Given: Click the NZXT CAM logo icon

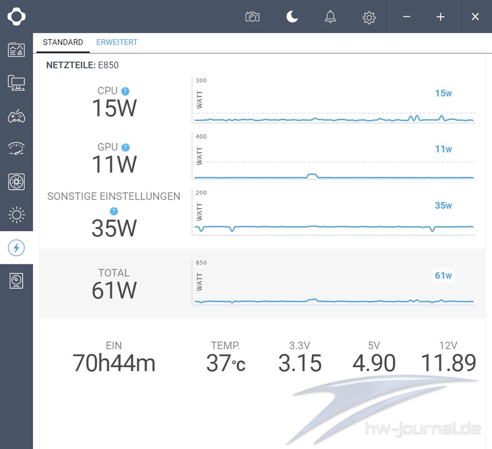Looking at the screenshot, I should (x=16, y=16).
